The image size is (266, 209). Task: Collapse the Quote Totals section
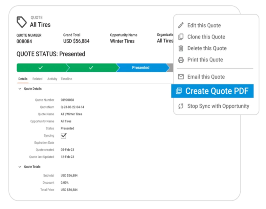pos(20,167)
